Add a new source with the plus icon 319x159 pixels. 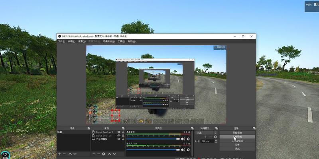[x=94, y=154]
